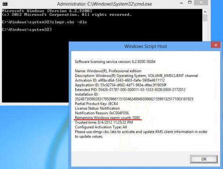Click the Description VOLUME_KMSCLIENT channel line
223x169 pixels.
coord(136,75)
